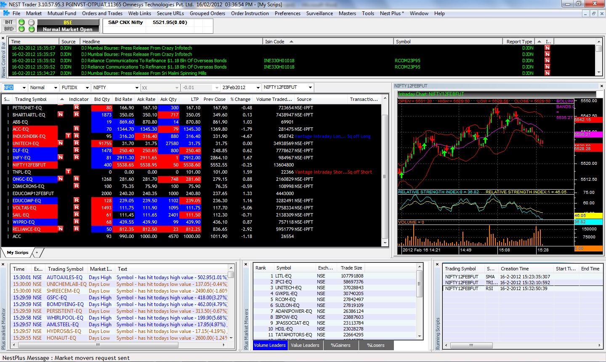Click the N icon in the RELIANCE-EQ row
606x362 pixels.
coord(61,229)
